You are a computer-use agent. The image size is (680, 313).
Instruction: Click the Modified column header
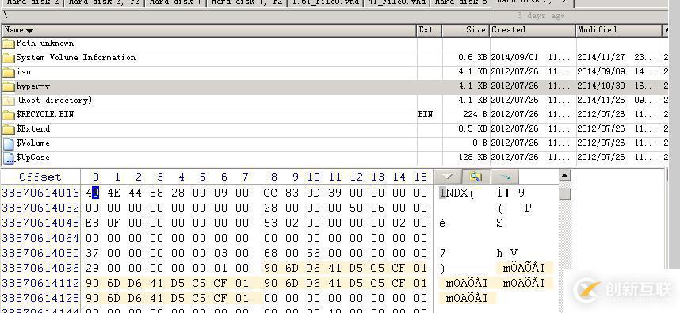619,30
